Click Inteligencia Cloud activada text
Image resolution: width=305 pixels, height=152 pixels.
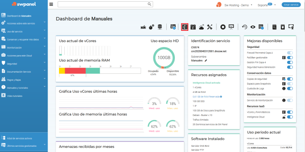(x=206, y=83)
